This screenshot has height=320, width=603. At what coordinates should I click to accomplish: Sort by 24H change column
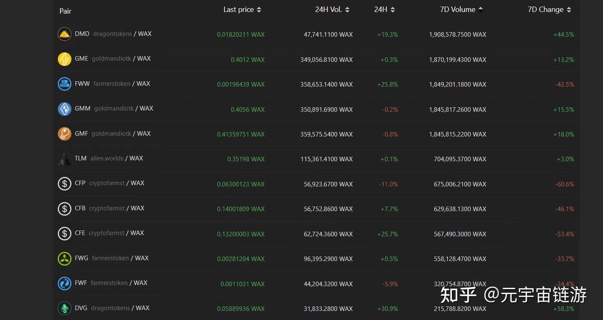pos(384,10)
